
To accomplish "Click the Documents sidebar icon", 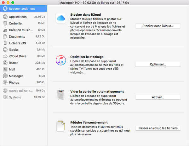I will [5, 36].
